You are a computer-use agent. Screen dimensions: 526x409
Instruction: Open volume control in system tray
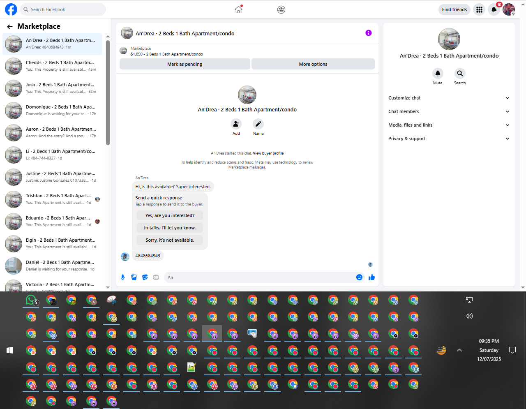tap(469, 316)
